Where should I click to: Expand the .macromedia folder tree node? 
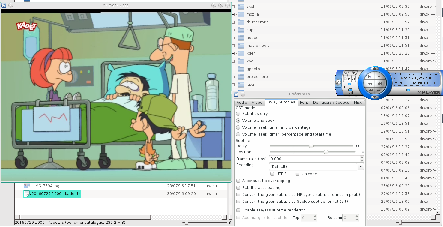coord(233,46)
